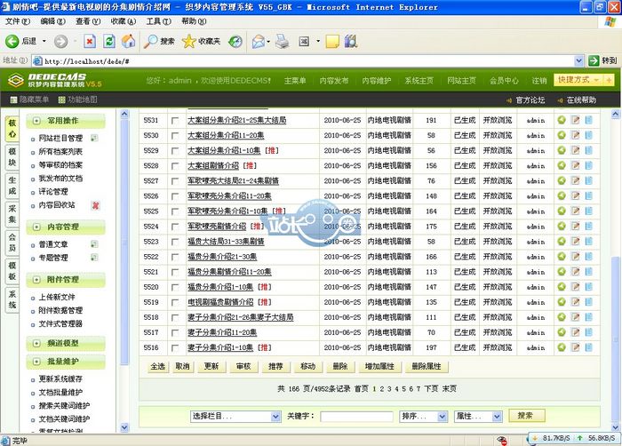Viewport: 622px width, 446px height.
Task: Click the content list scrollbar down arrow
Action: (x=615, y=427)
